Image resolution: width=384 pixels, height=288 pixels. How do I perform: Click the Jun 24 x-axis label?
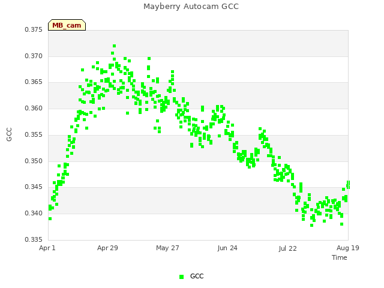point(227,248)
